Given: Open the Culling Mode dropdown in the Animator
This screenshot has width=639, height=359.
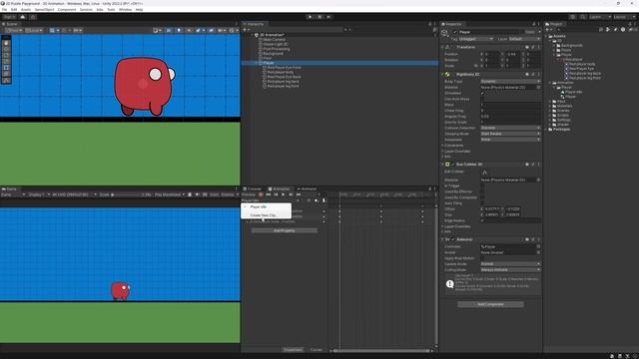Looking at the screenshot, I should click(x=510, y=269).
